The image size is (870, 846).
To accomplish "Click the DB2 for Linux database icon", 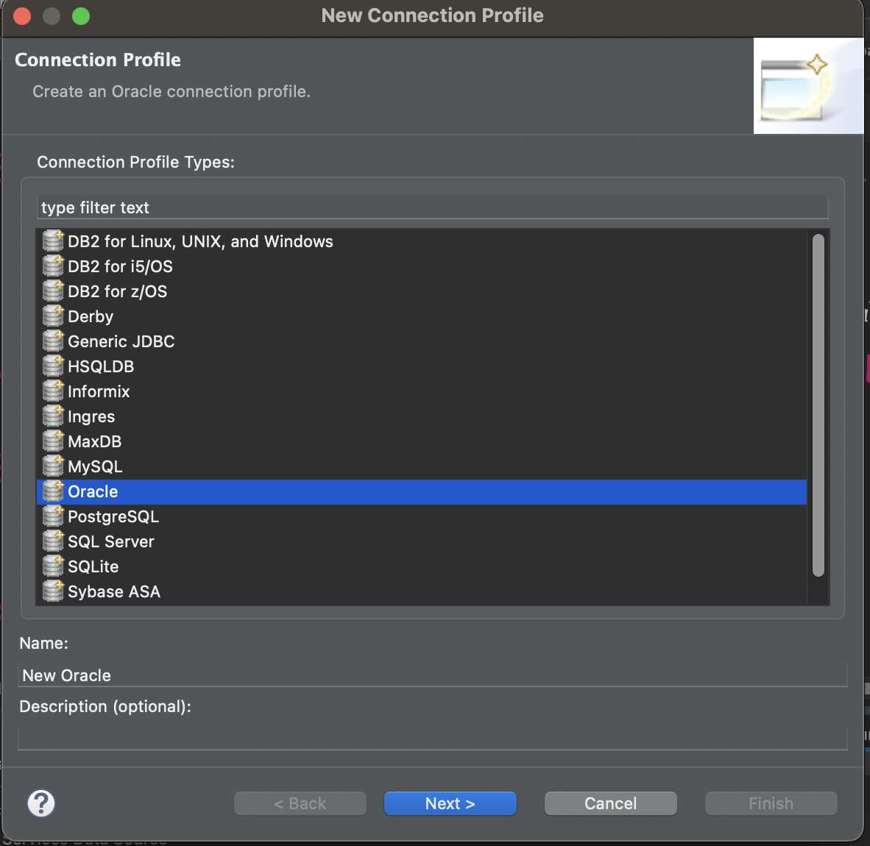I will (x=53, y=241).
